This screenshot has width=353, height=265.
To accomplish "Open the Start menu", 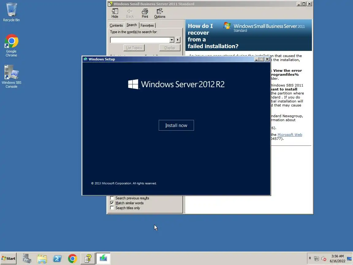I will tap(8, 259).
